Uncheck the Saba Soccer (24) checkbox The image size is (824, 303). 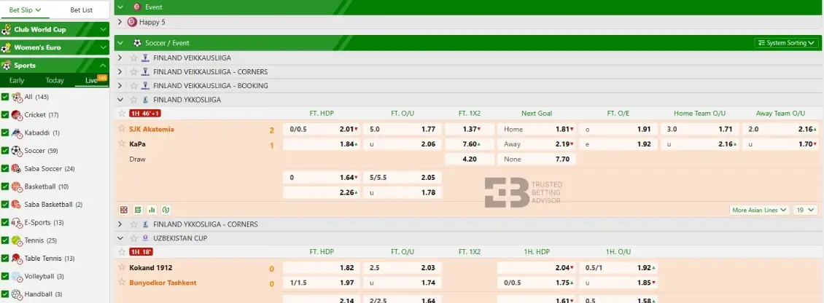click(5, 168)
